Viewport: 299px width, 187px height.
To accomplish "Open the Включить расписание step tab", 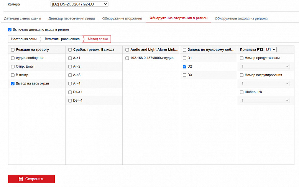I will click(x=62, y=39).
